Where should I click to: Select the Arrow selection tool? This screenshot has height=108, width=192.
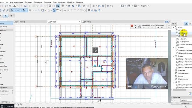point(11,16)
